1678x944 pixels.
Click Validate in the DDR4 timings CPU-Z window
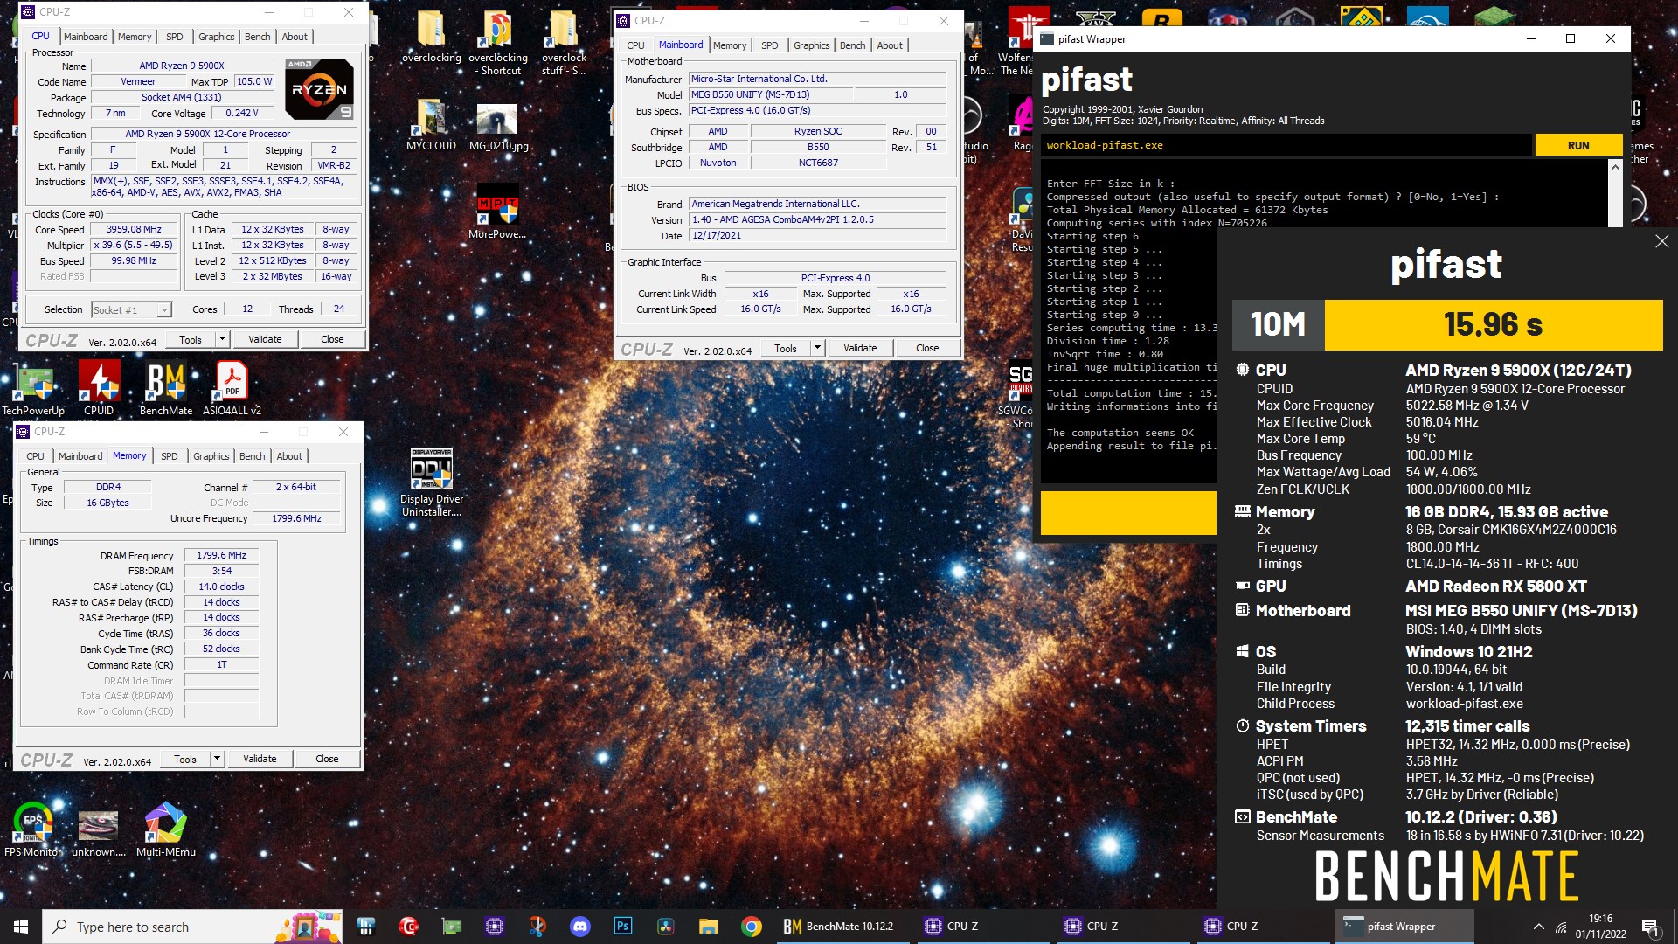coord(260,759)
